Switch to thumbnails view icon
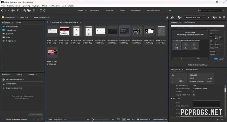Viewport: 227px width, 122px height. [124, 119]
